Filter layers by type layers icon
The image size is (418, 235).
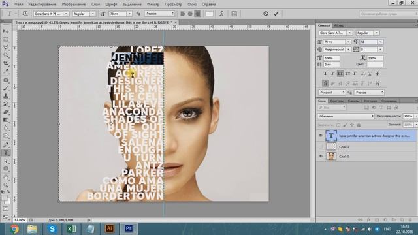point(381,108)
